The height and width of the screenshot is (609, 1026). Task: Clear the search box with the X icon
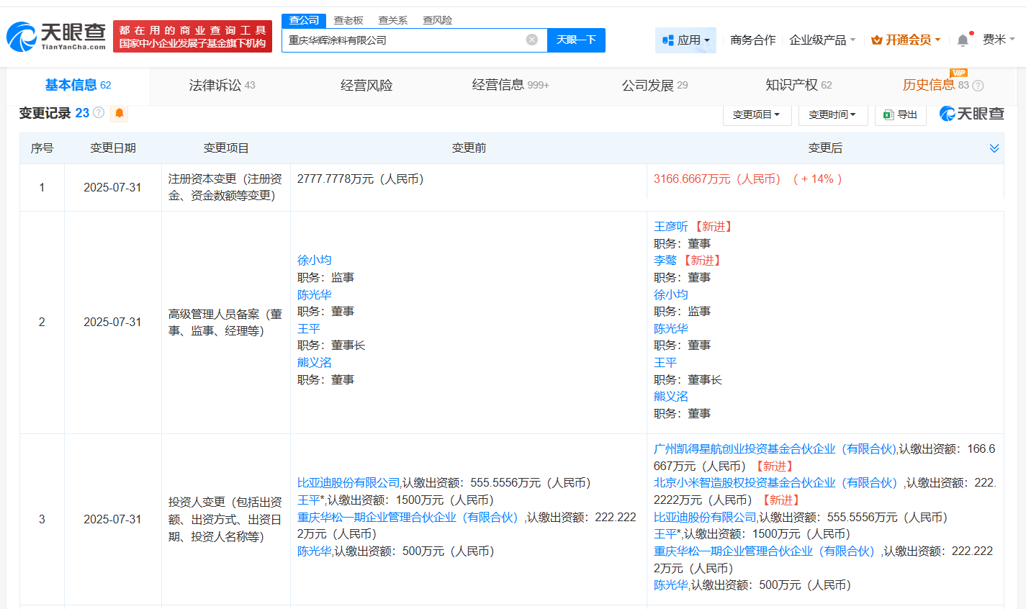531,40
